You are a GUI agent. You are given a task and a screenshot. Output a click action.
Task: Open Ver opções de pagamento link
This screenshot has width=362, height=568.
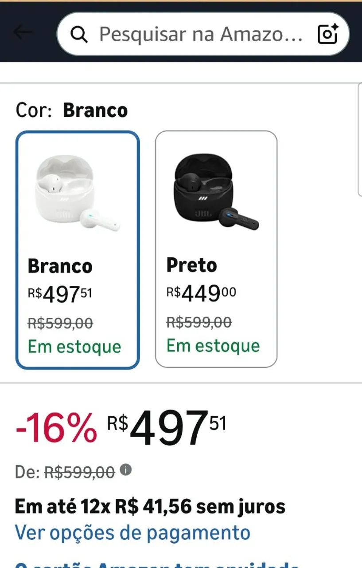tap(132, 532)
